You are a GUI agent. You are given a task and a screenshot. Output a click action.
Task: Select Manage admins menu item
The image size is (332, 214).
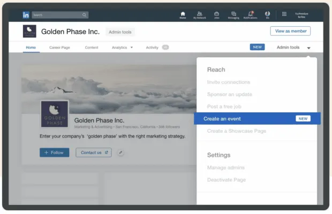pyautogui.click(x=226, y=167)
